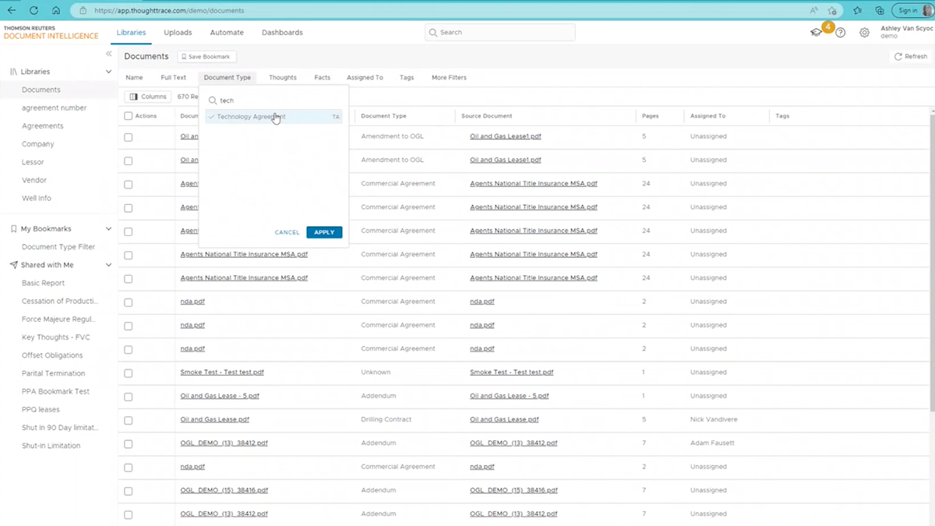This screenshot has height=526, width=935.
Task: Collapse the Shared with Me section
Action: pos(108,265)
